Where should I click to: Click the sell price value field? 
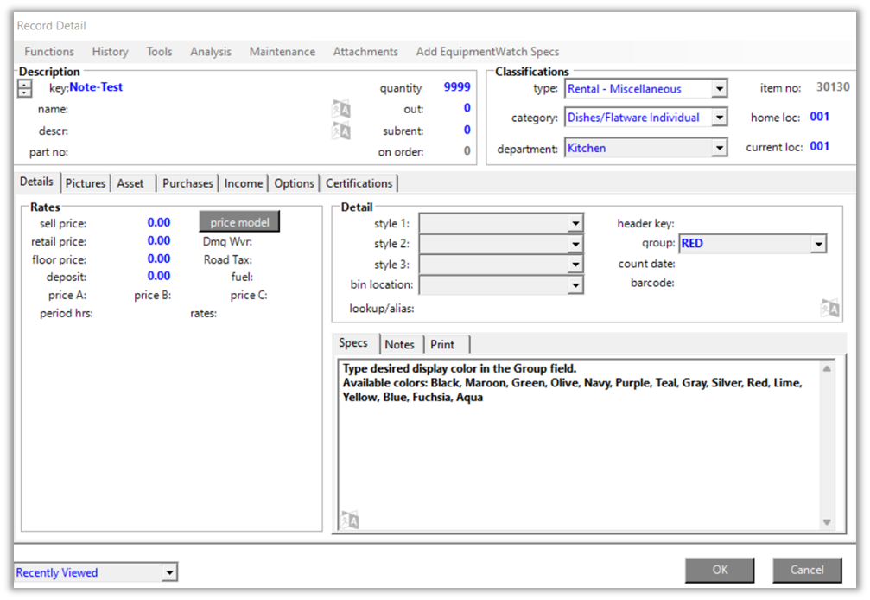tap(159, 223)
